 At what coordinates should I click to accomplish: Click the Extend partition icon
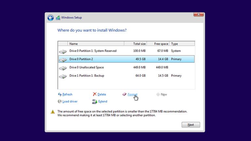[x=94, y=102]
